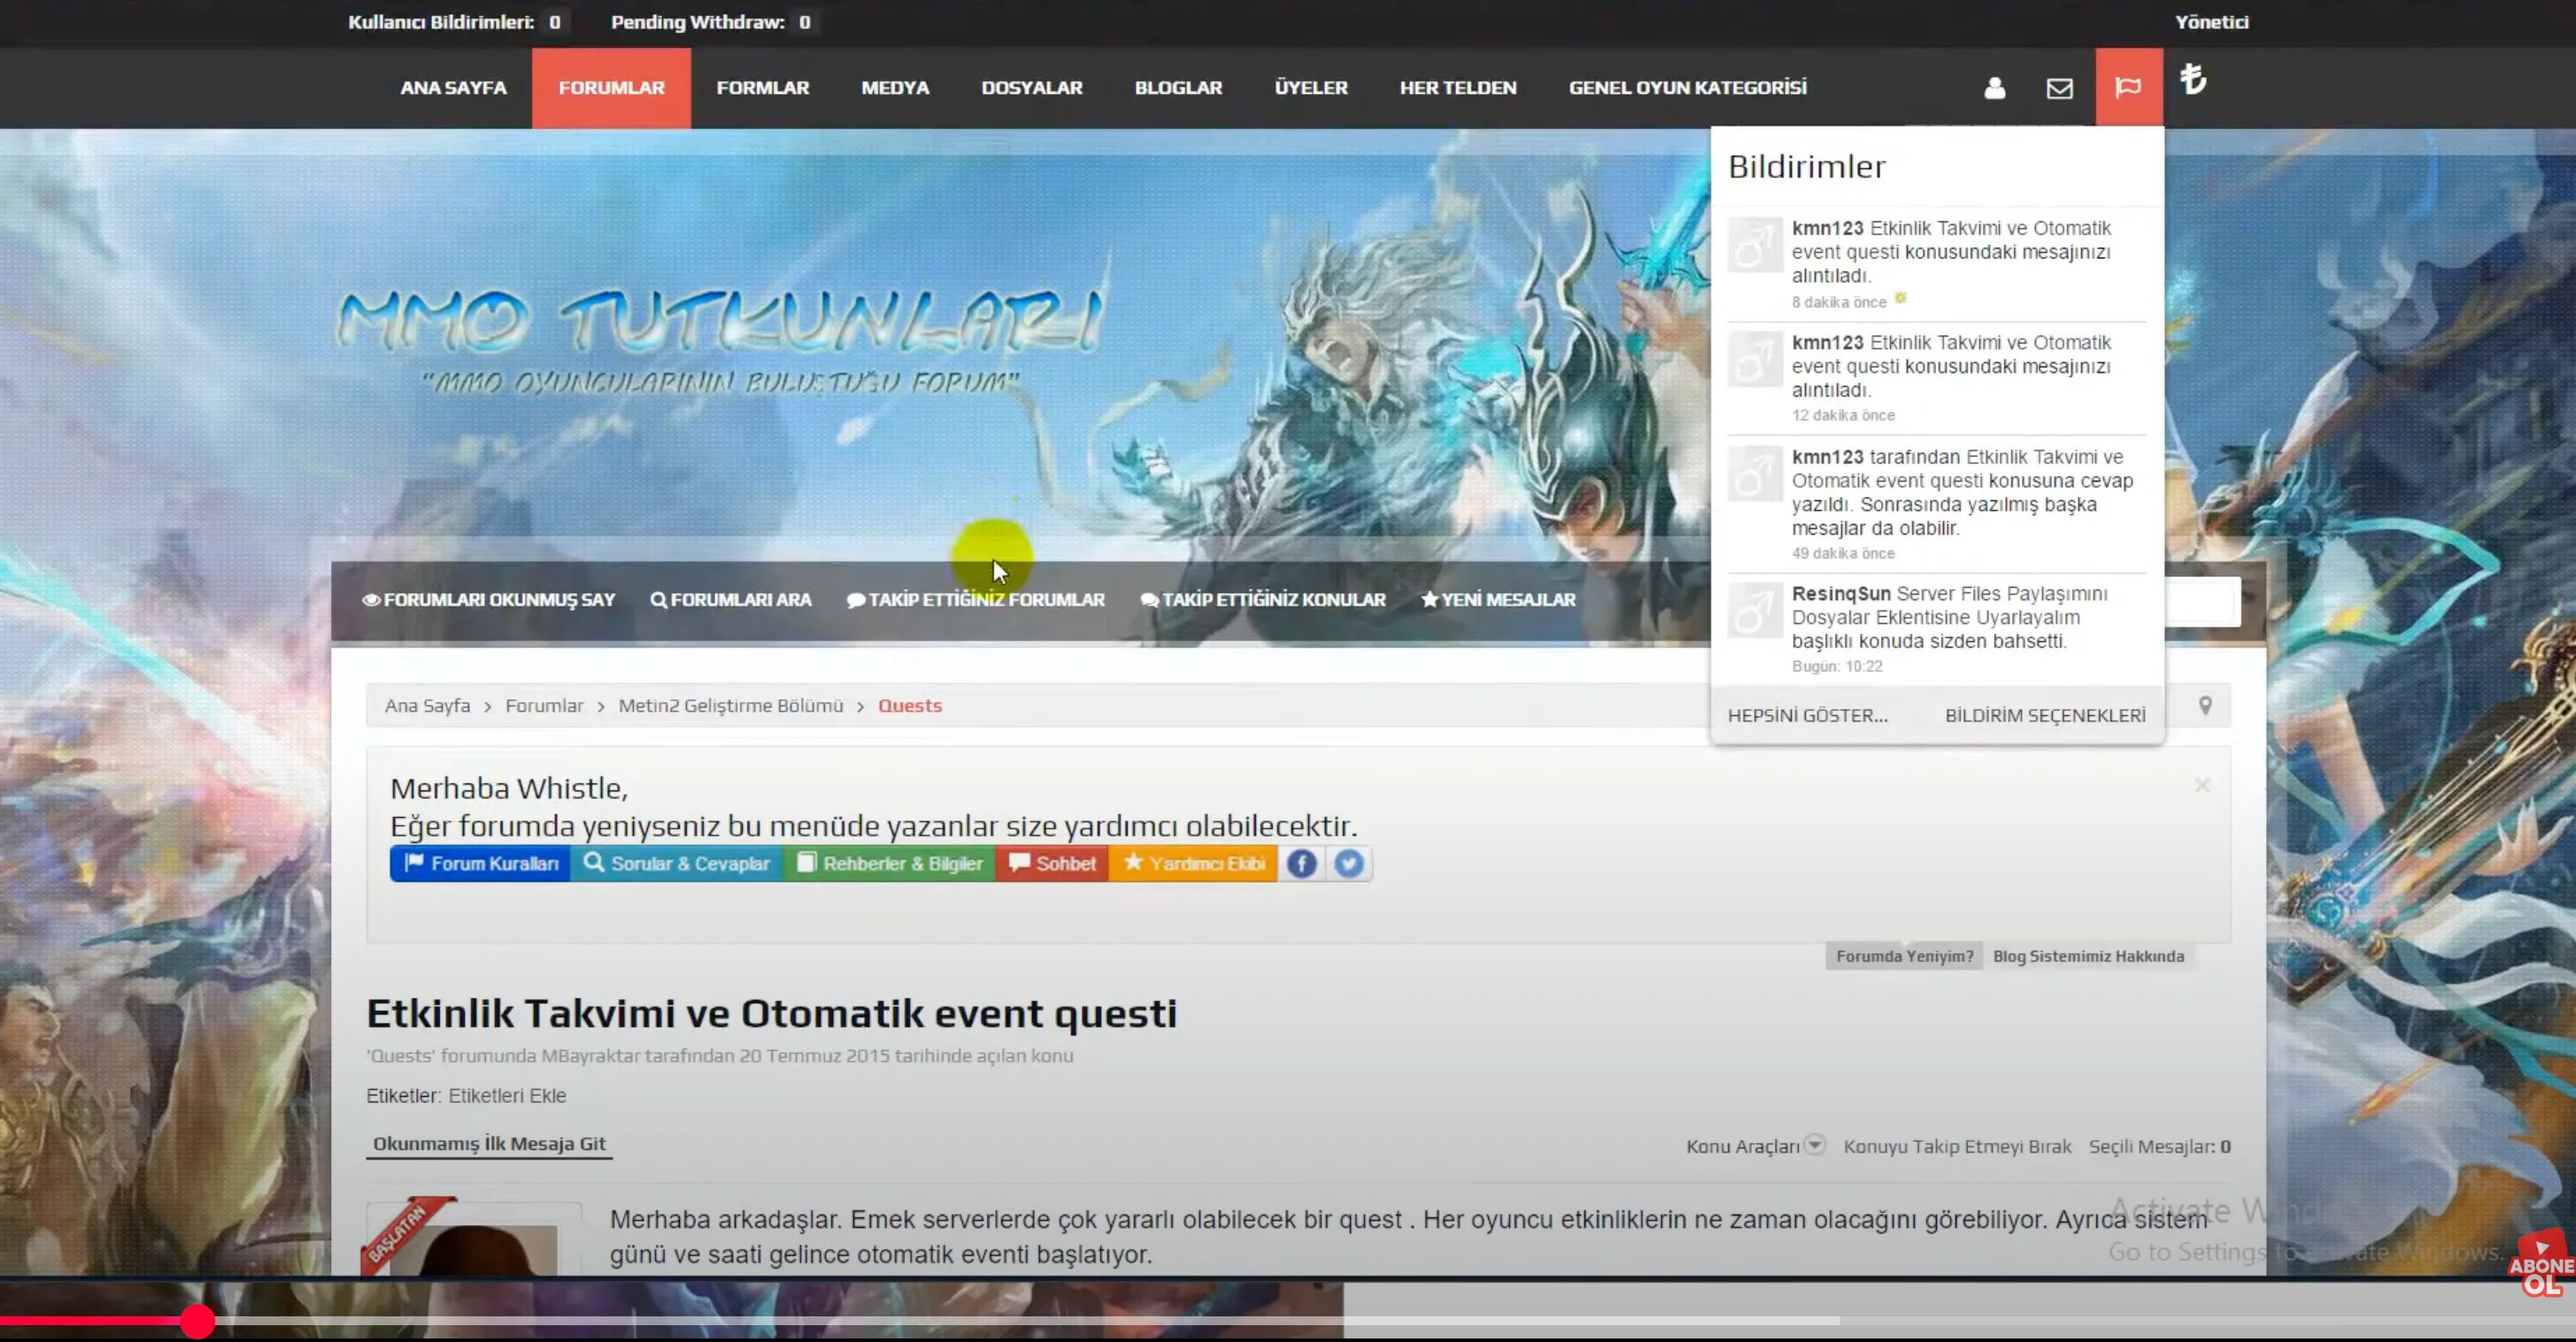Open TAKİP ETTİĞİNİZ FORUMLAR

pos(976,600)
